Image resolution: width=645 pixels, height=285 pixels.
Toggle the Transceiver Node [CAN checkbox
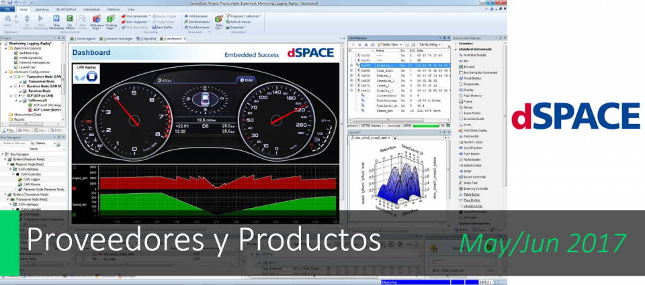point(15,76)
